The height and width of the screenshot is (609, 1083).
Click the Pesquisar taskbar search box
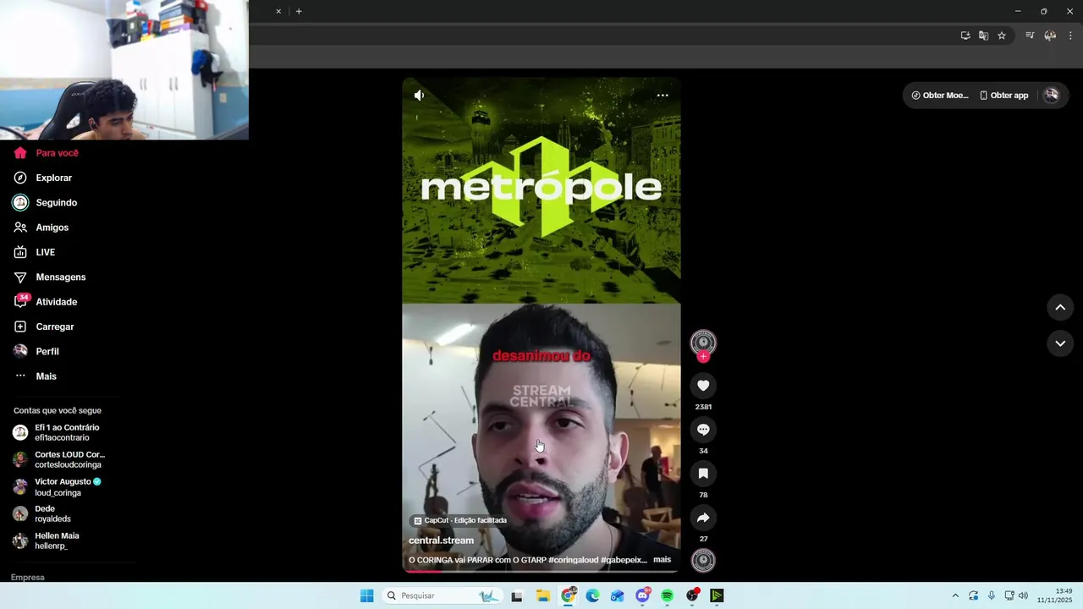coord(441,595)
